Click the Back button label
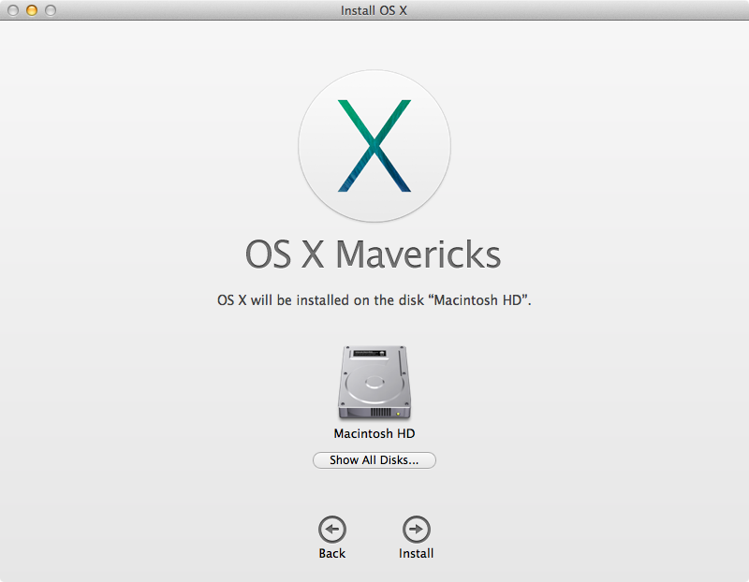749x582 pixels. (x=332, y=553)
